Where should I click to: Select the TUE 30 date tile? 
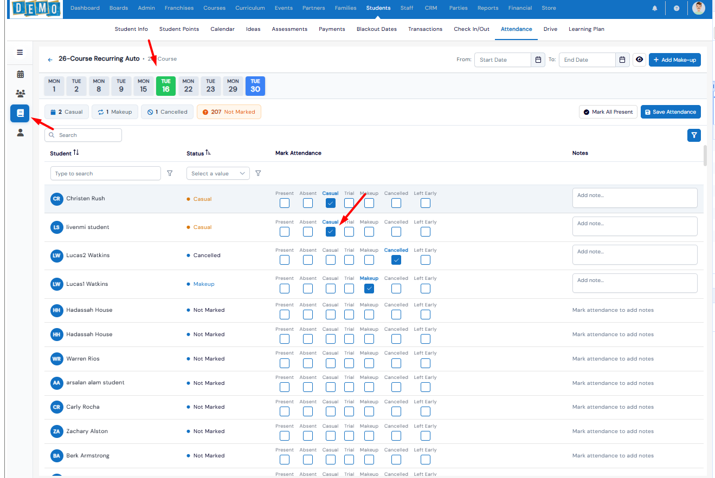[255, 86]
